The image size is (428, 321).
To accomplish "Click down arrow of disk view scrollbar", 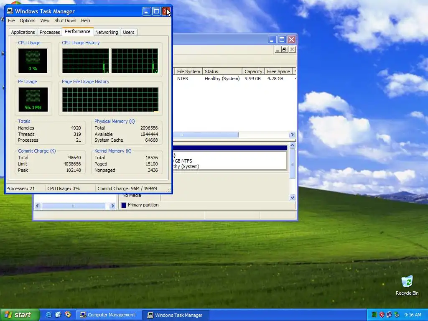I will click(292, 197).
